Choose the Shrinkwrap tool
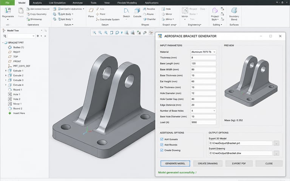Screen dimensions: 290x181 click(34, 19)
